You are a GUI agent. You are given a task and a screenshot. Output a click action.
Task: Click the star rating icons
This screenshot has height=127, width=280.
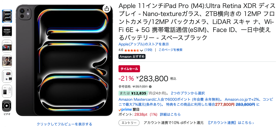(131, 50)
